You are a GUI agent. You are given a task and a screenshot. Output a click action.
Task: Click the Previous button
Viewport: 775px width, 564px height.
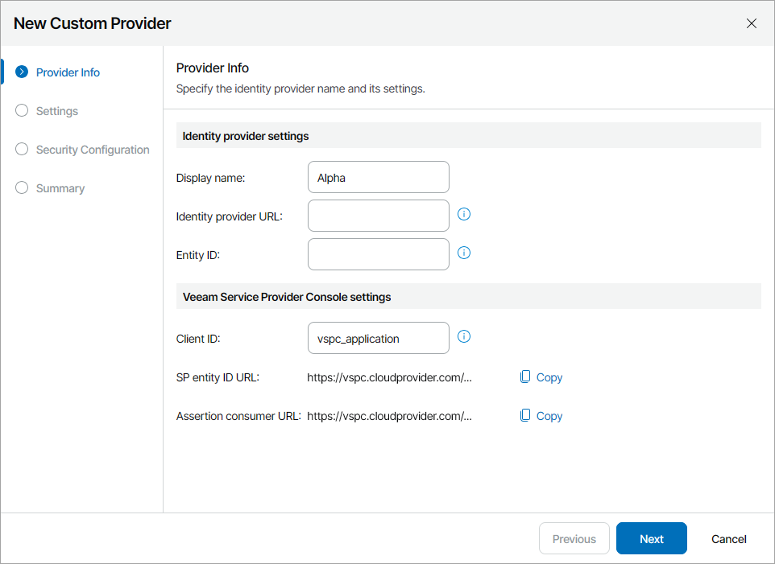574,539
